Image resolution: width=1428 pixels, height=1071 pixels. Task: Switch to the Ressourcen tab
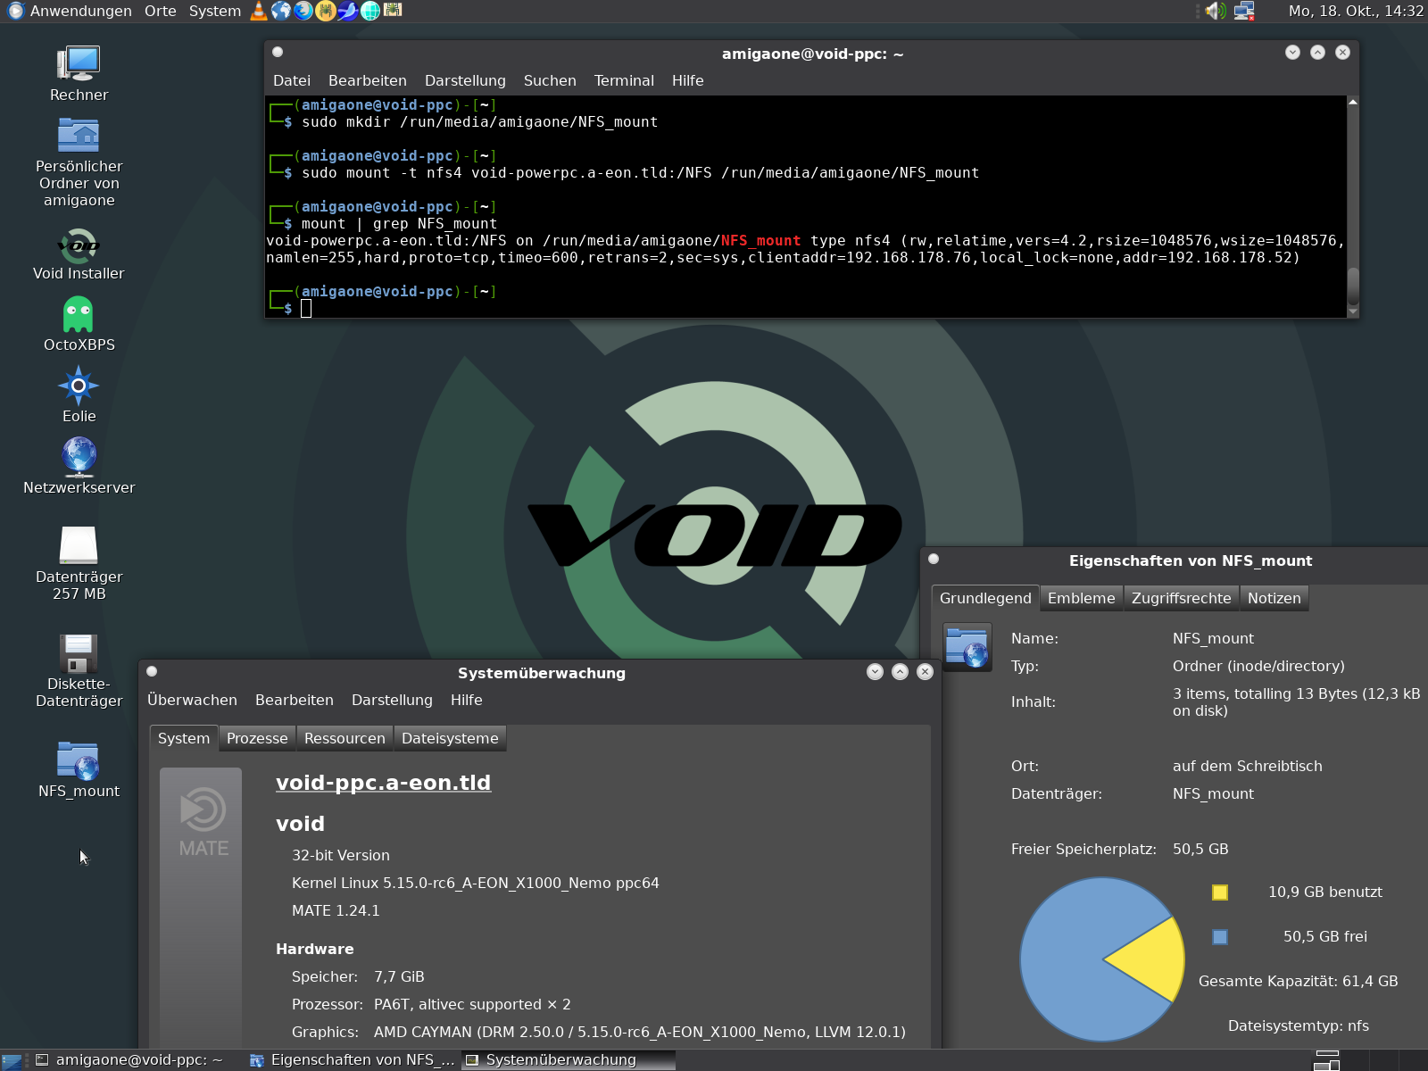pos(345,738)
